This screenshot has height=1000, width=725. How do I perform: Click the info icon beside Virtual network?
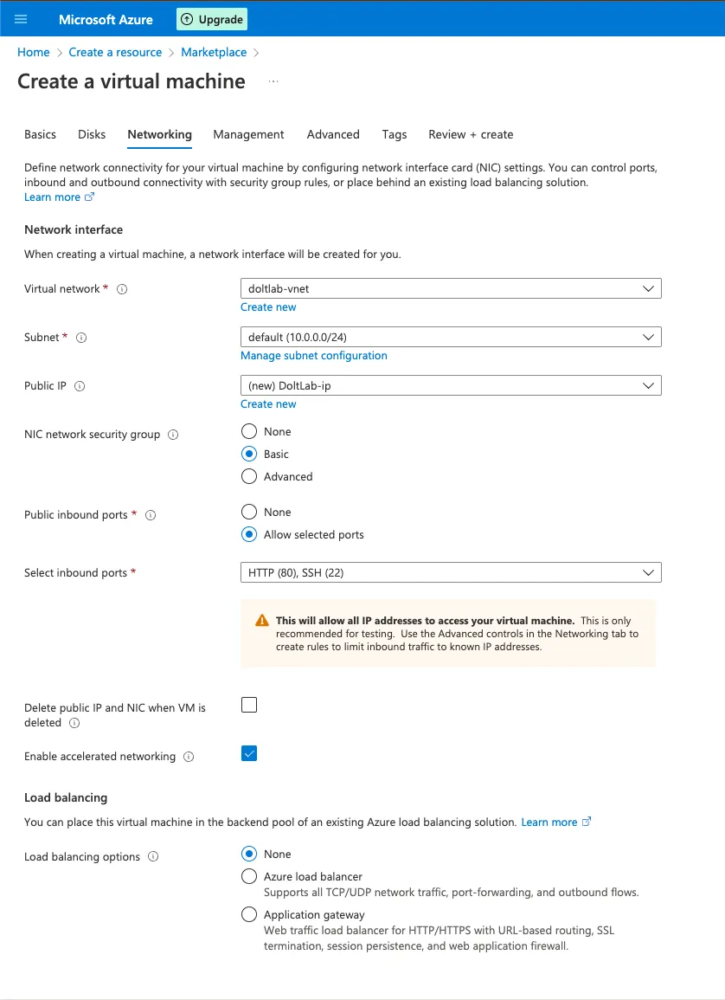point(123,289)
